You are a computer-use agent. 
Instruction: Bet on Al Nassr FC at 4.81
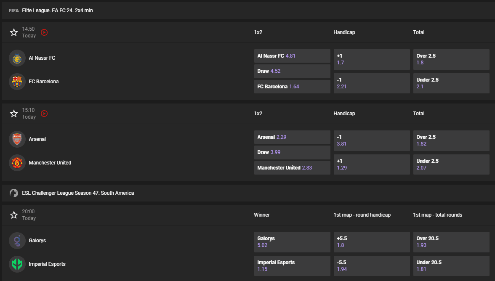(x=292, y=56)
